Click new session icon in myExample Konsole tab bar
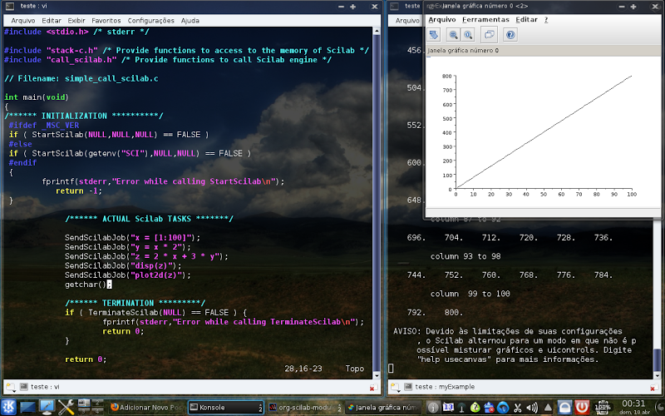The width and height of the screenshot is (665, 416). (395, 387)
